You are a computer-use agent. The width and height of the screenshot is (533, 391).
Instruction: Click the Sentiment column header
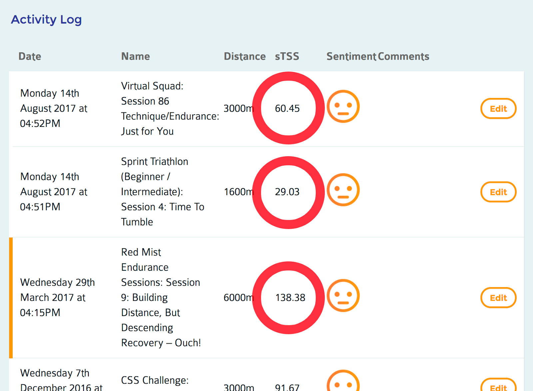[351, 56]
